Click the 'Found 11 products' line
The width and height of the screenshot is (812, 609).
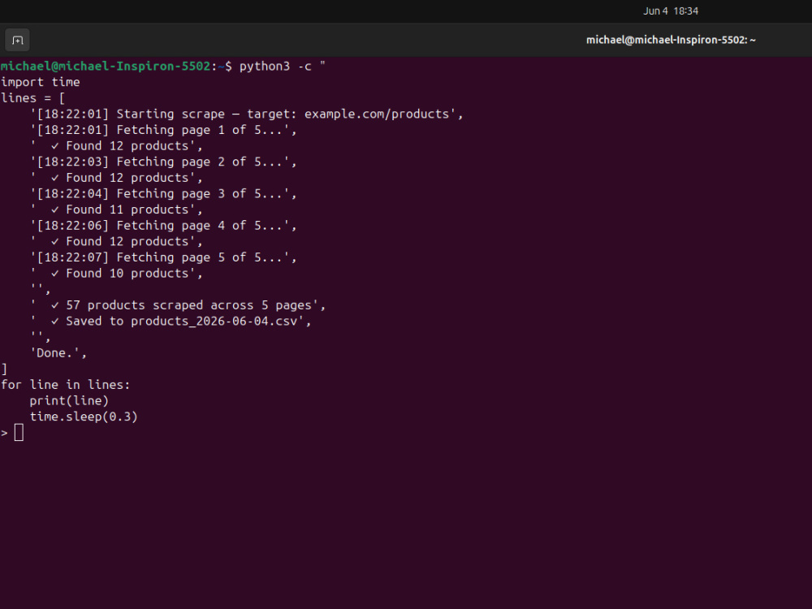coord(116,209)
